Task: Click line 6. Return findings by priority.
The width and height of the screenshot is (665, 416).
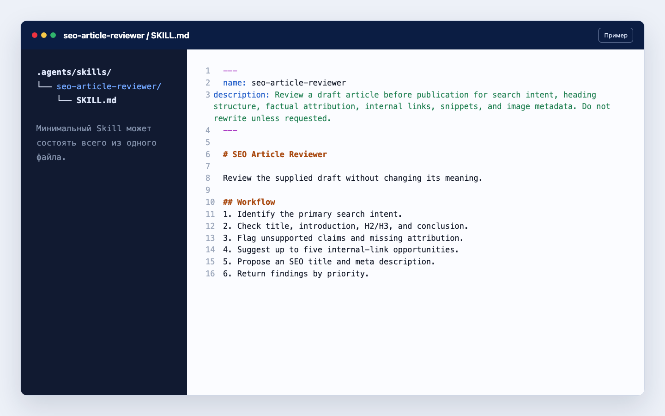Action: coord(296,274)
